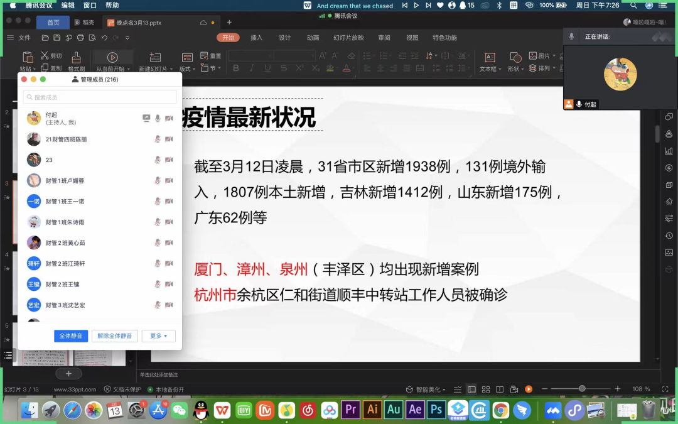Fit slide to window icon in status bar
This screenshot has width=678, height=424.
665,389
